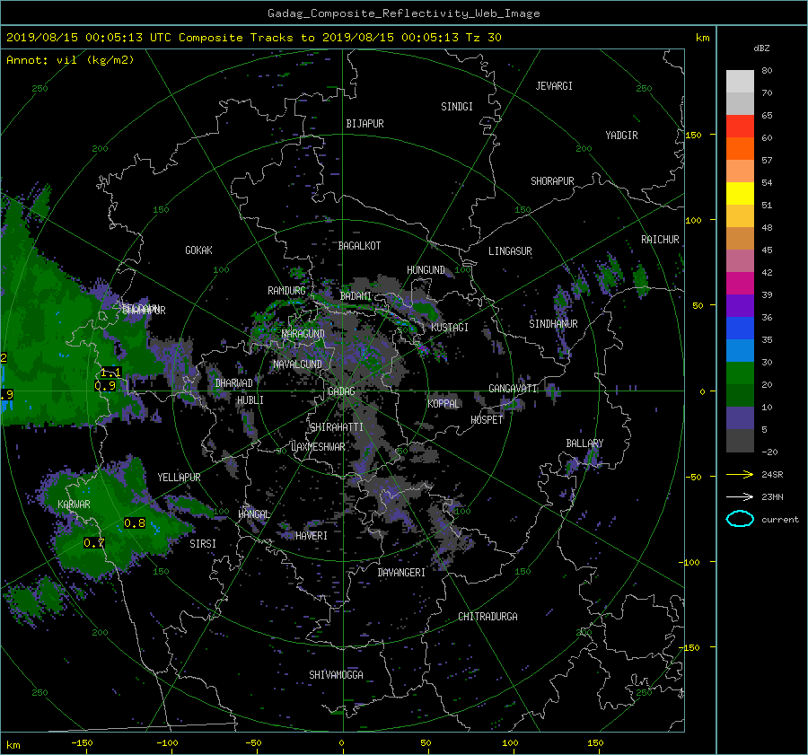Click the yellow 24SR track arrow in legend

coord(740,474)
